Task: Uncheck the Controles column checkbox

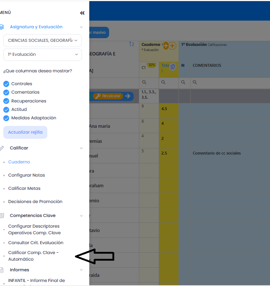Action: click(6, 84)
